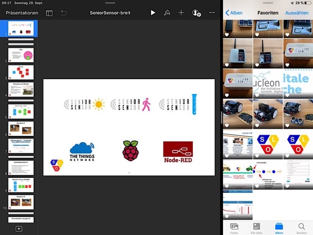
Task: Select the Senior Sensor test tube logo
Action: click(178, 105)
